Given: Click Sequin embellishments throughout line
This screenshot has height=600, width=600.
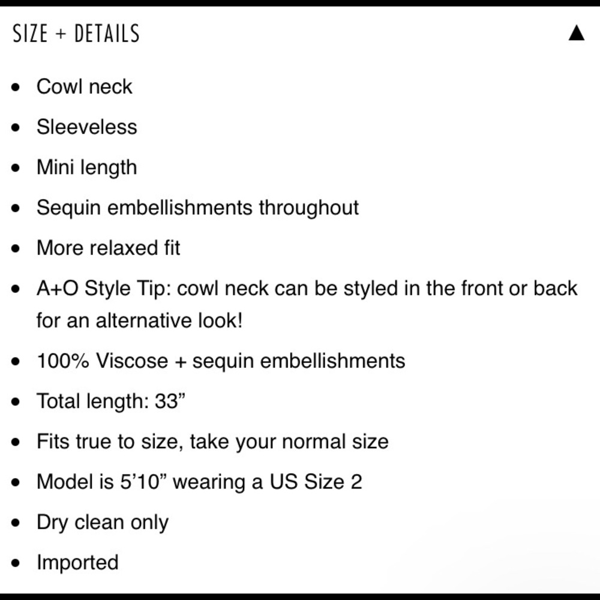Looking at the screenshot, I should tap(197, 208).
